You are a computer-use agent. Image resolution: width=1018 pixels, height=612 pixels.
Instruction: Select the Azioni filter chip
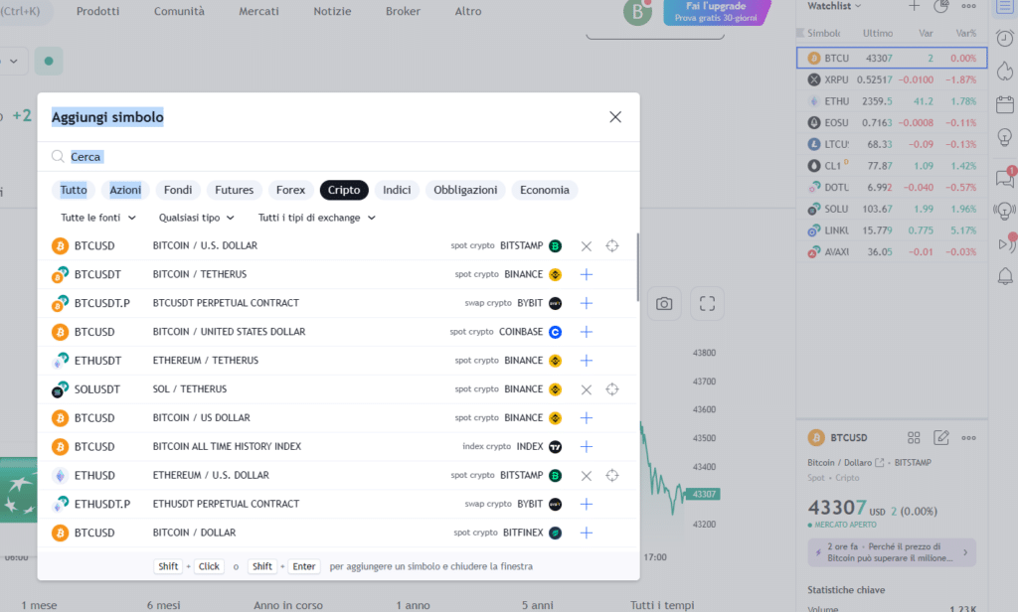(125, 190)
